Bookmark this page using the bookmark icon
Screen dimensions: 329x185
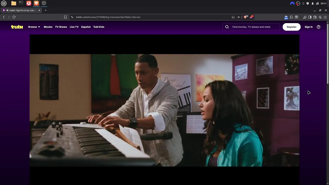click(x=65, y=17)
